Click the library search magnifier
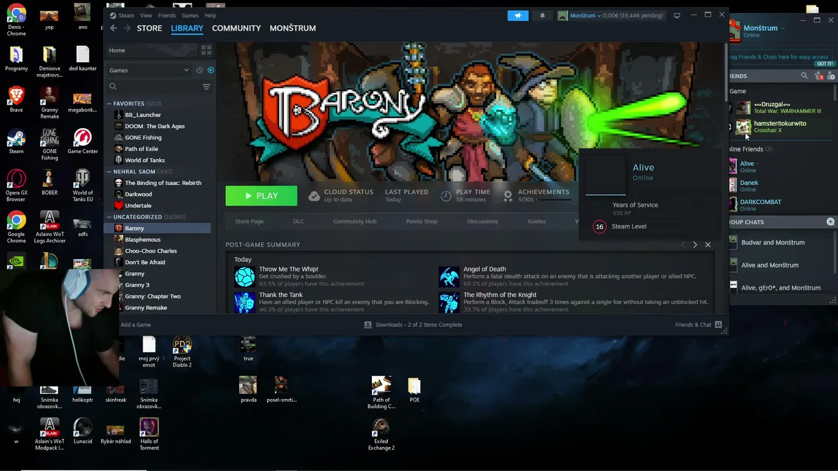 pos(113,86)
